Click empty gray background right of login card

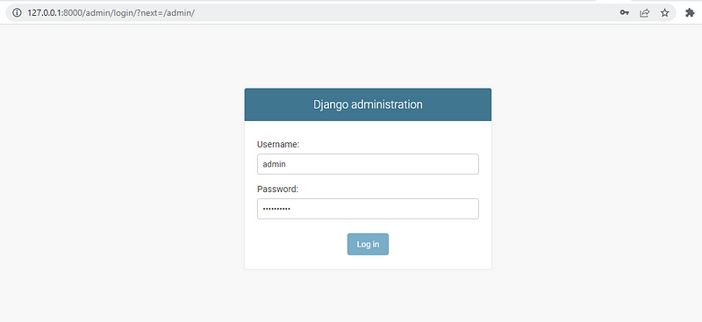(596, 179)
